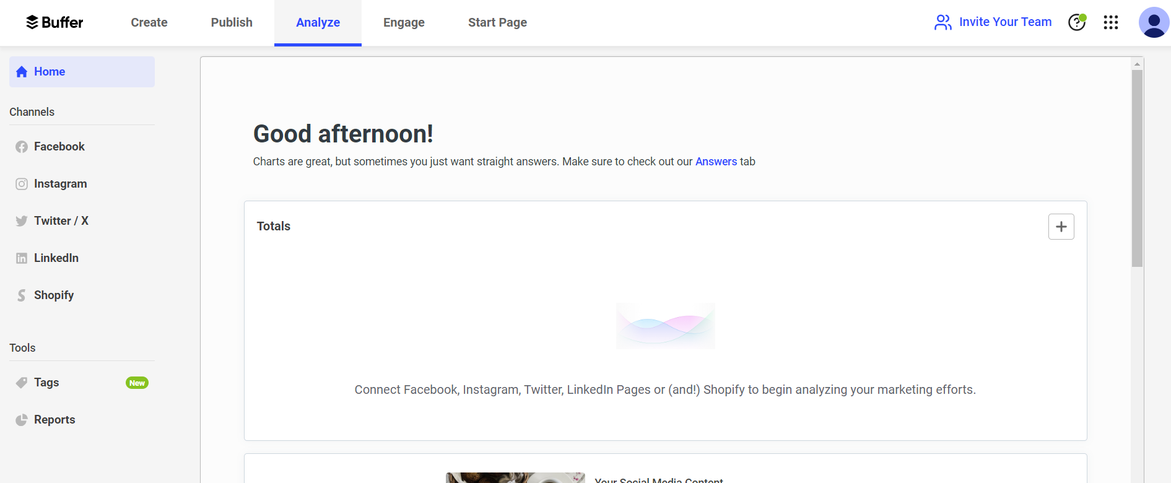1171x483 pixels.
Task: Select the Analyze tab
Action: click(318, 23)
